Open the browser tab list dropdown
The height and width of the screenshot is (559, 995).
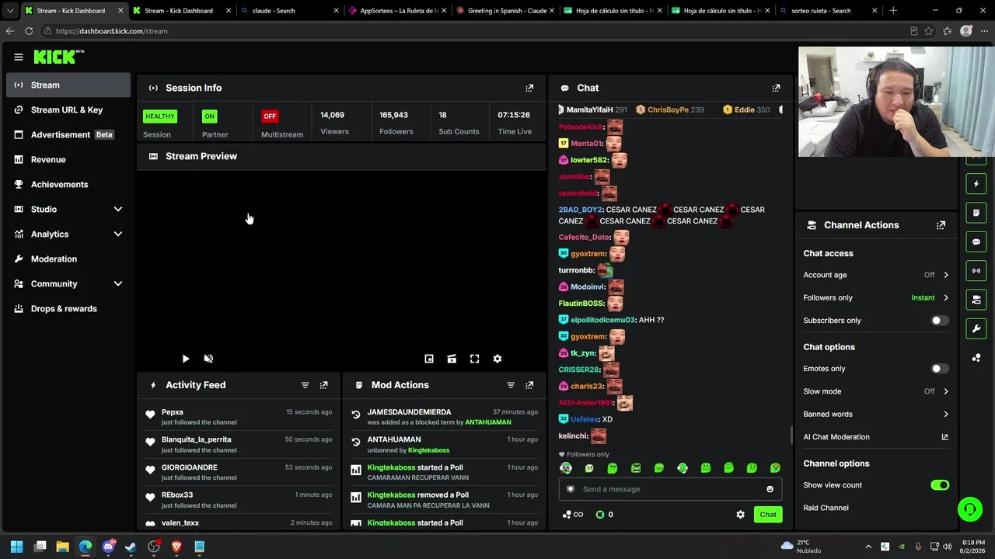pos(10,11)
